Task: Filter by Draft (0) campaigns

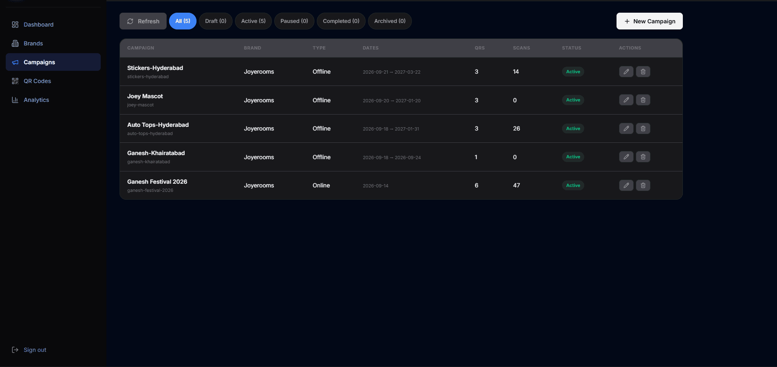Action: pyautogui.click(x=216, y=21)
